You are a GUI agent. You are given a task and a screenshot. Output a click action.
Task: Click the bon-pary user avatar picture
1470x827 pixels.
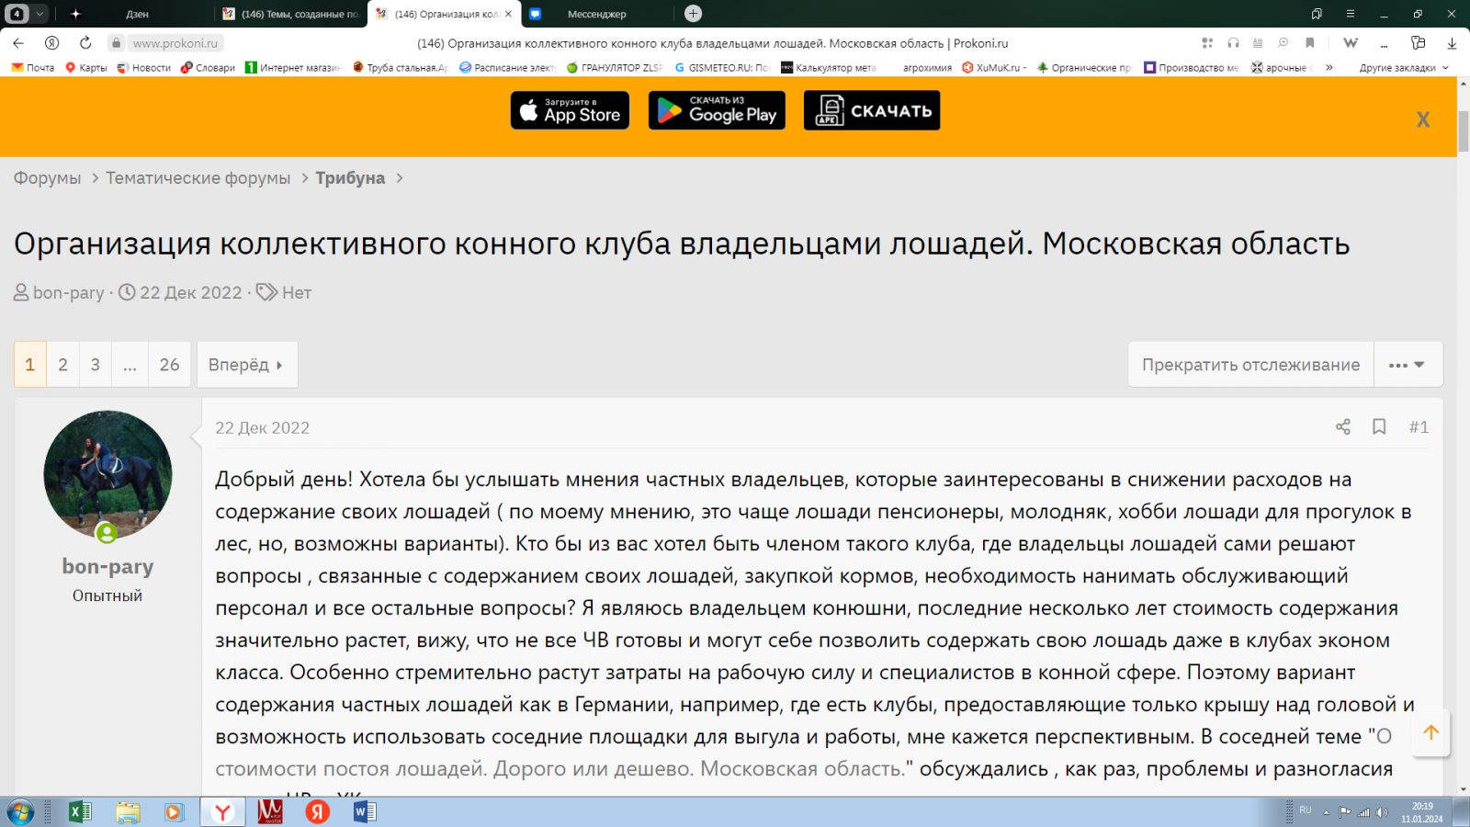(107, 474)
